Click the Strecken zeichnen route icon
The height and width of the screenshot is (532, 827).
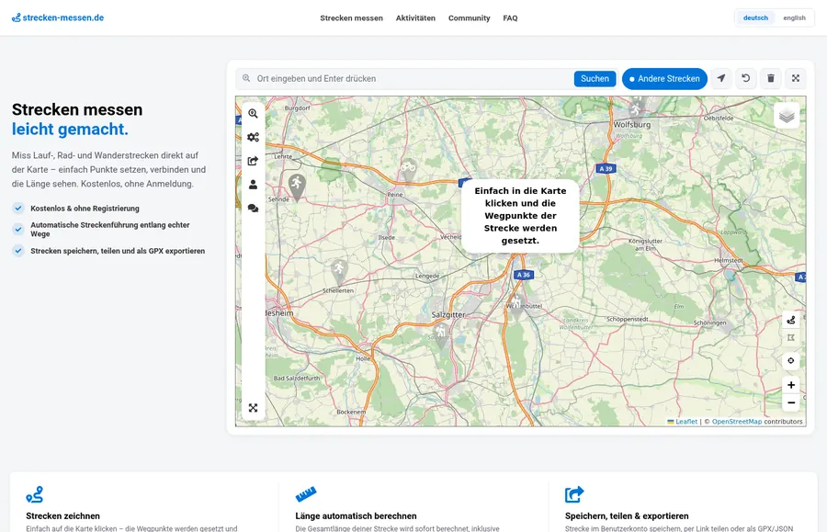[35, 494]
